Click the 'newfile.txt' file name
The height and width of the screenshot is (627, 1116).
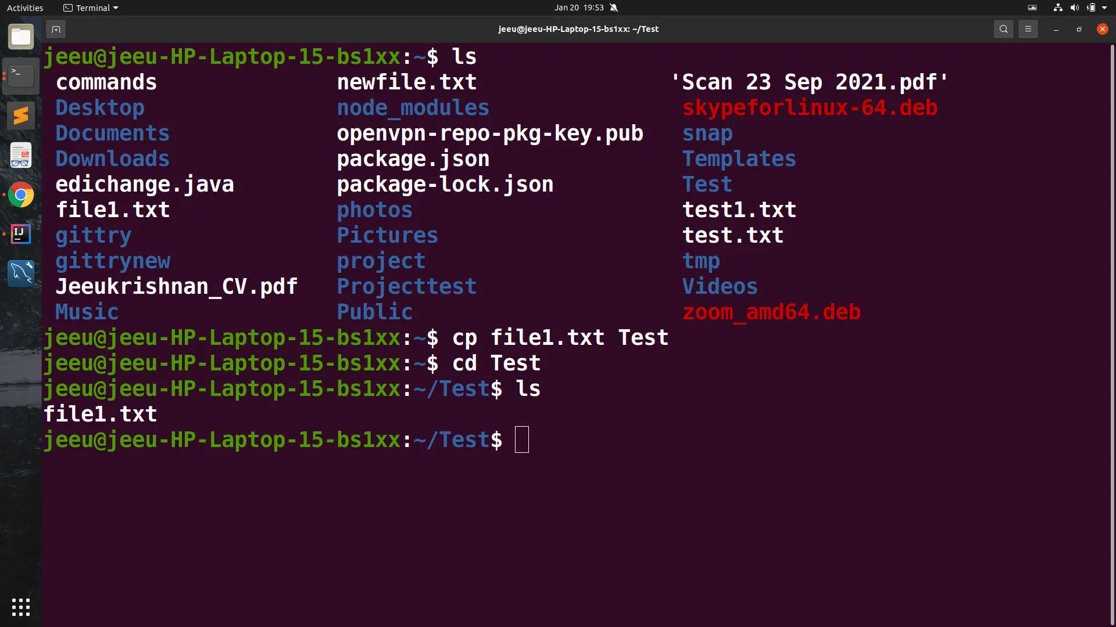click(407, 82)
